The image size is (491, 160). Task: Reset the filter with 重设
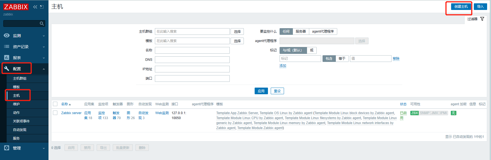pos(277,91)
